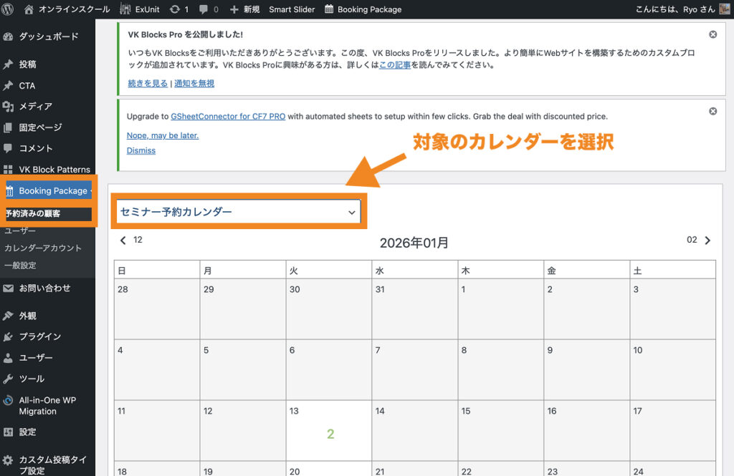Click the Booking Package calendar icon in admin bar
This screenshot has width=734, height=476.
329,9
